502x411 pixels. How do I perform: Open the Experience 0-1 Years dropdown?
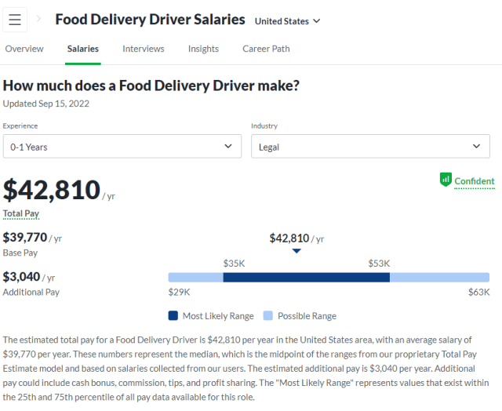[x=122, y=147]
